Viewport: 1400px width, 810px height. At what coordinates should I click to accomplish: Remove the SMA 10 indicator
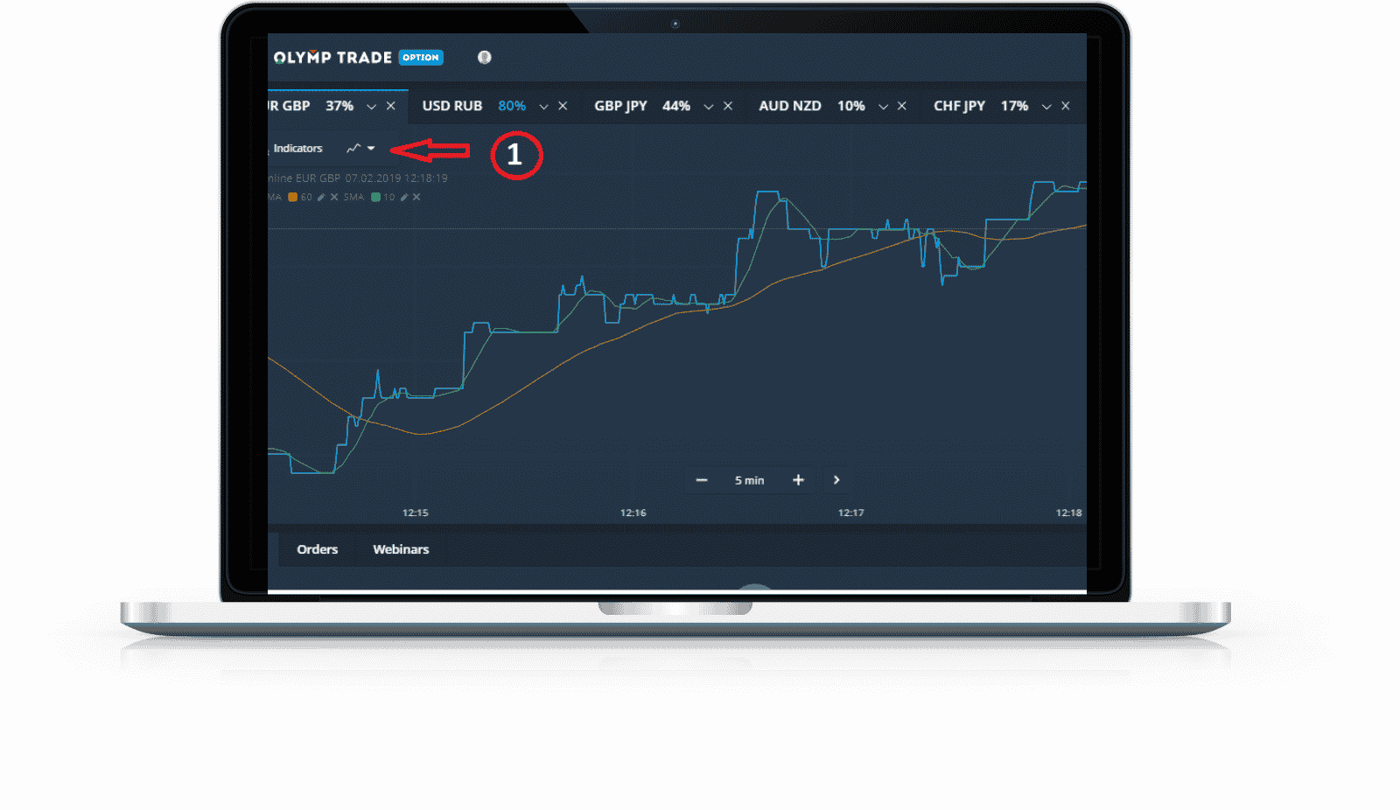(416, 198)
